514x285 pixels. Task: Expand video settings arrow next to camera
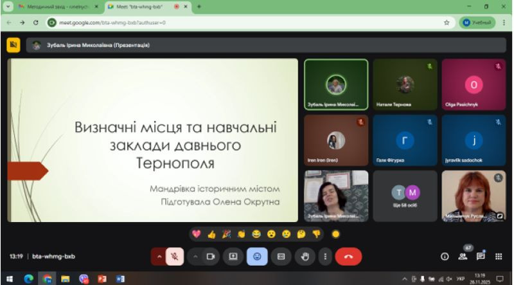coord(195,256)
